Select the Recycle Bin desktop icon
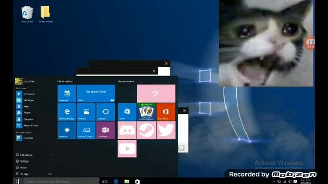The width and height of the screenshot is (328, 184). tap(27, 14)
